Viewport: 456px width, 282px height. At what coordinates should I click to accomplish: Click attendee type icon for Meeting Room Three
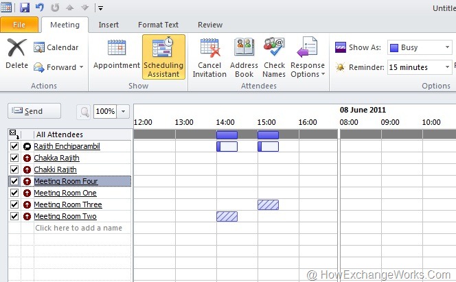(x=27, y=204)
